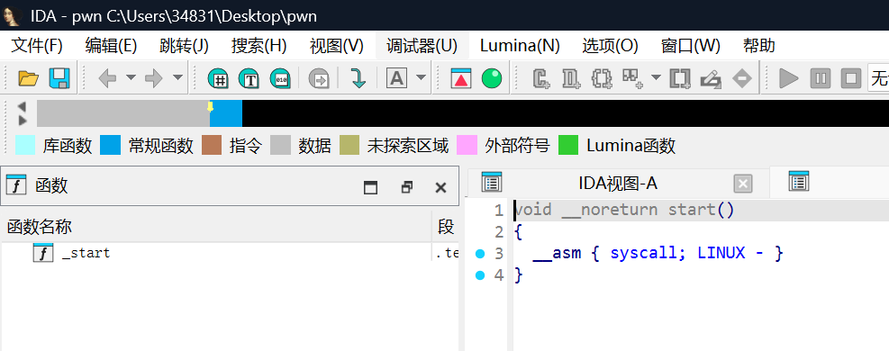Save database with the floppy disk icon
This screenshot has width=889, height=351.
click(x=59, y=78)
